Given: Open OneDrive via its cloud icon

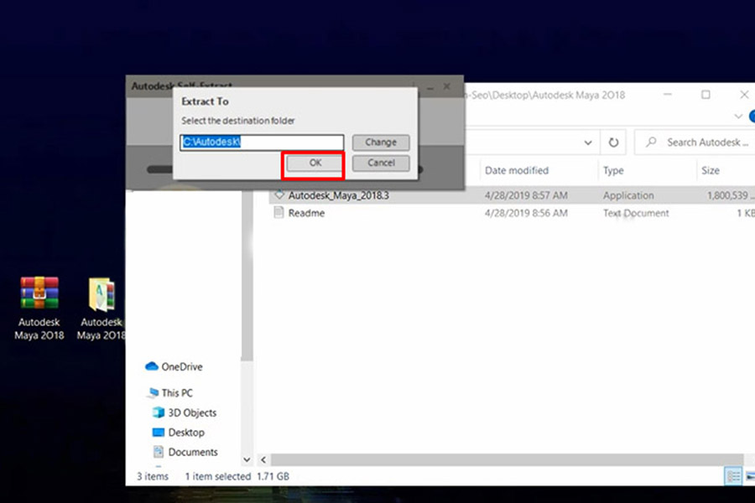Looking at the screenshot, I should click(152, 366).
